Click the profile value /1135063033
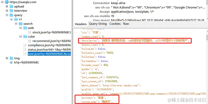 [105, 90]
